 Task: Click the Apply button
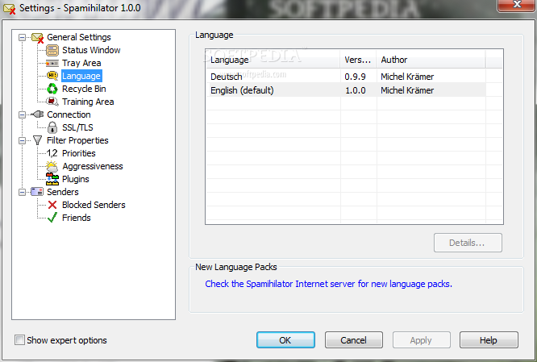(421, 340)
